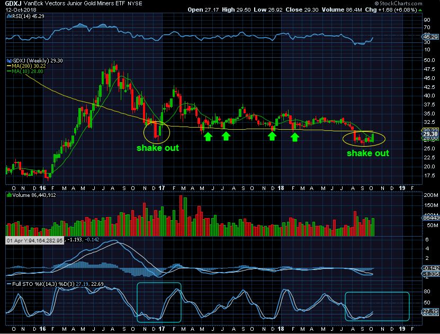Click the green line marker before MA(10)
Screen dimensions: 440x334
(9, 71)
